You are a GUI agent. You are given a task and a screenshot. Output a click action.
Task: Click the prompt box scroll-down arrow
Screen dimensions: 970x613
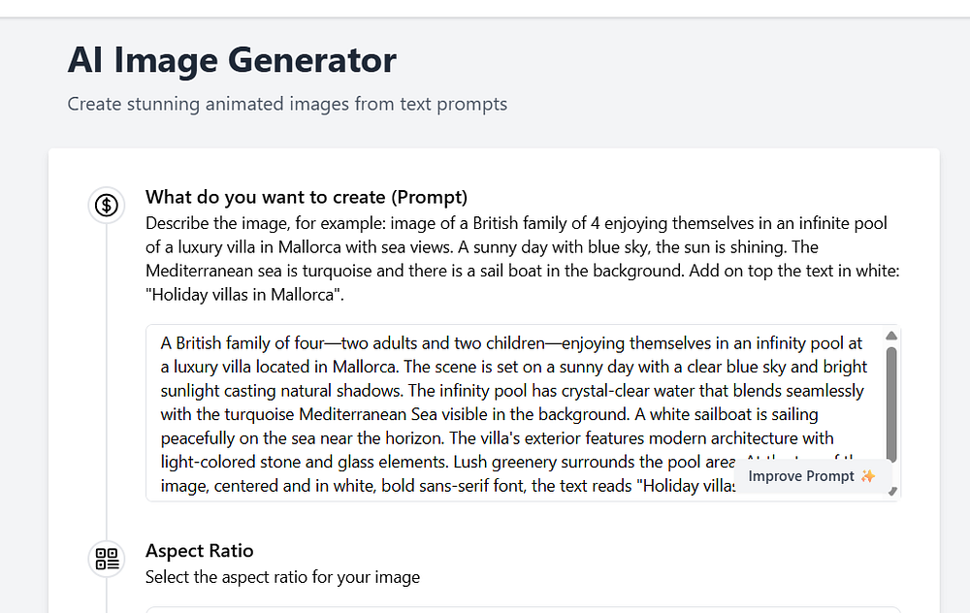click(x=891, y=491)
